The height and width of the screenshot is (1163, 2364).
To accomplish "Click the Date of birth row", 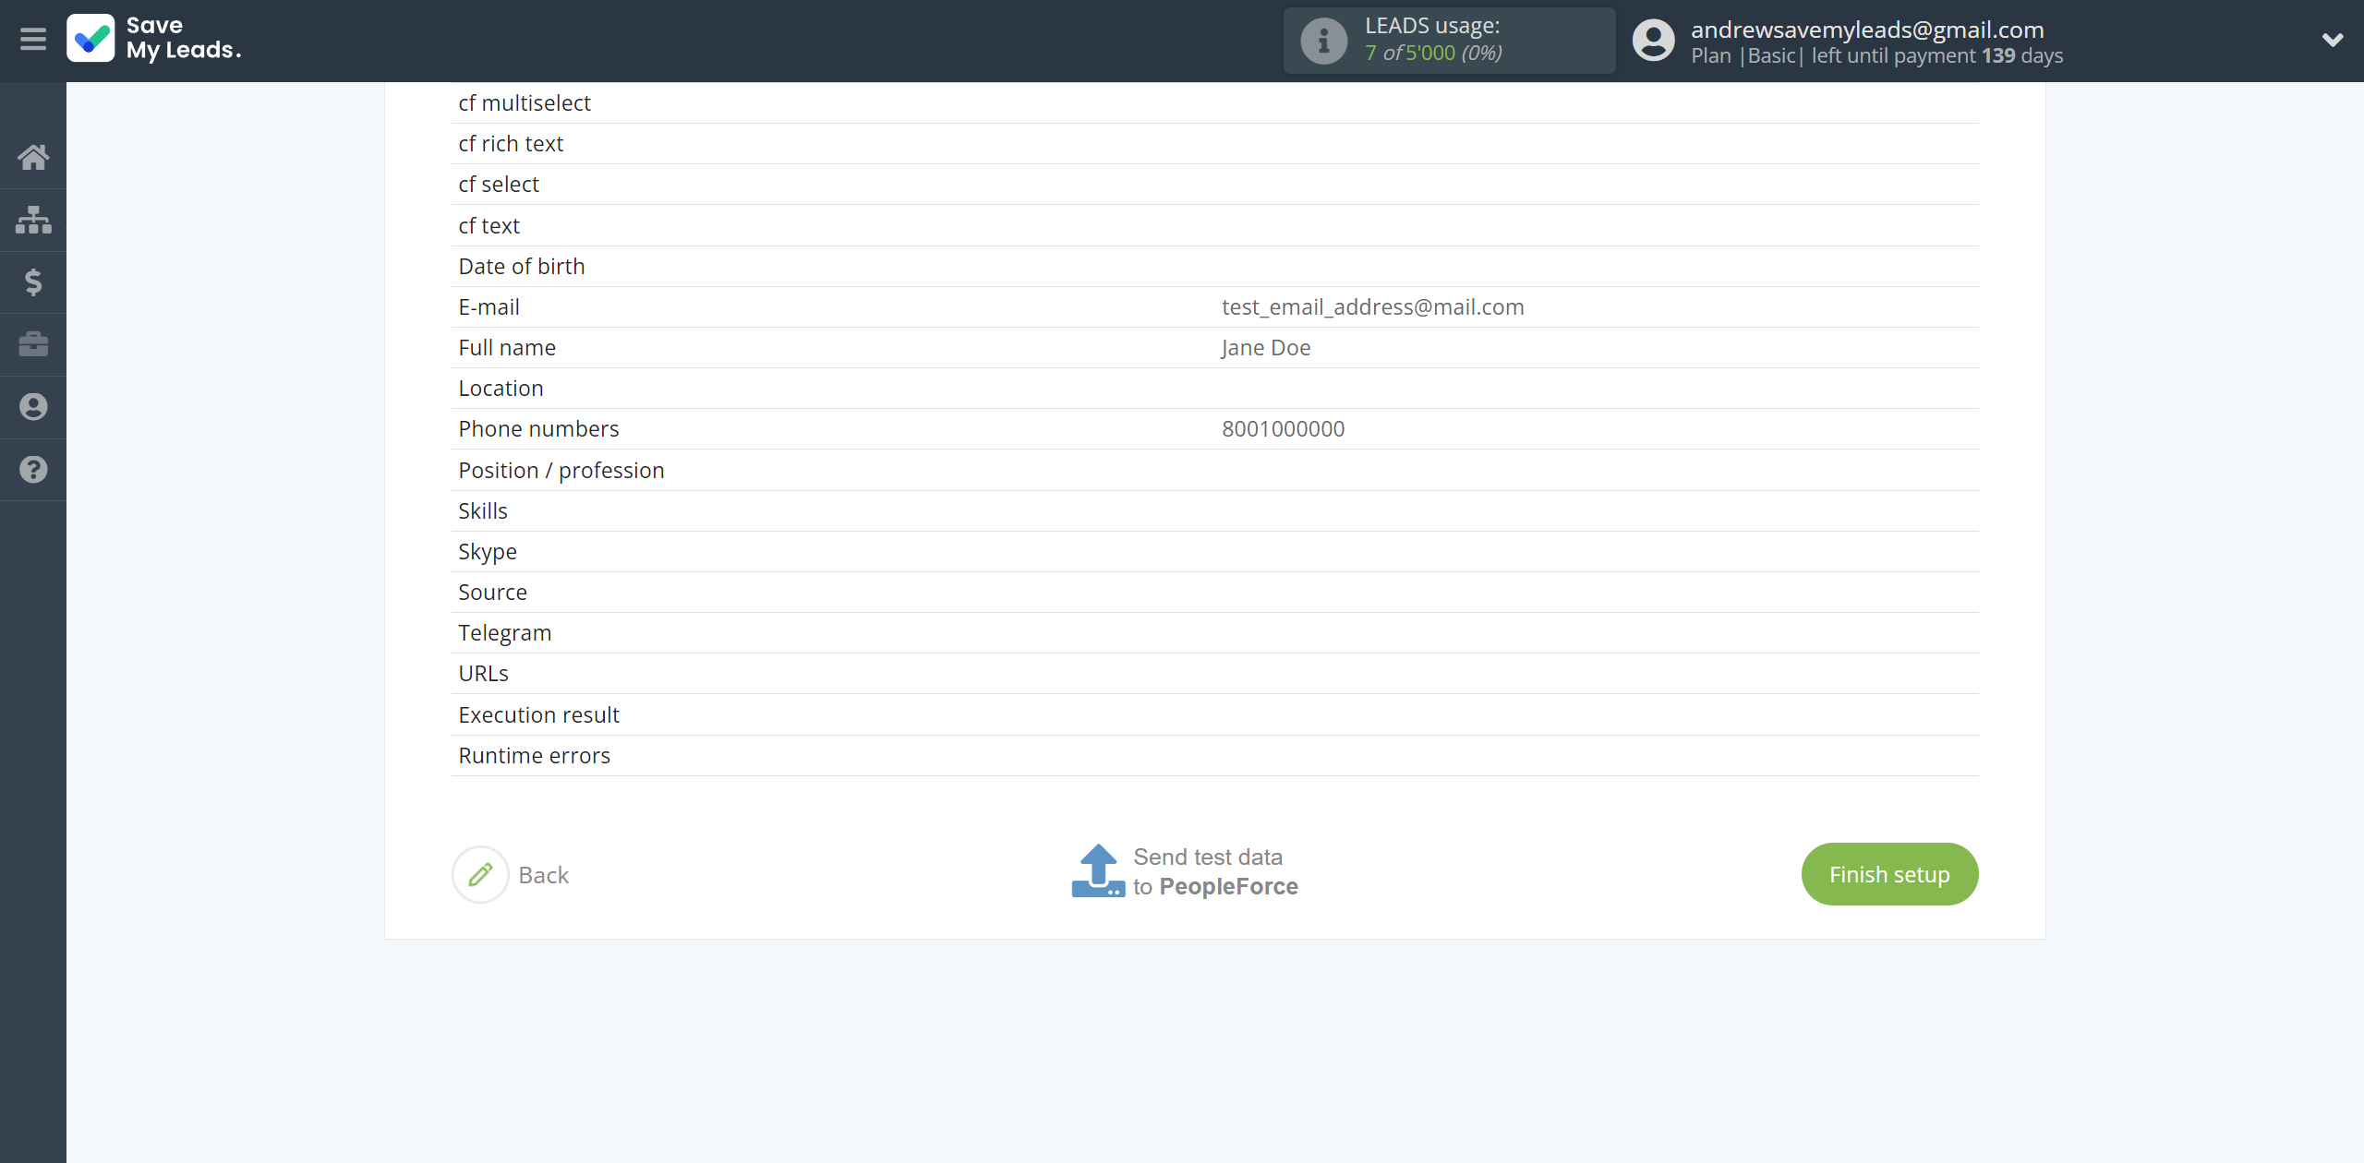I will [1214, 266].
